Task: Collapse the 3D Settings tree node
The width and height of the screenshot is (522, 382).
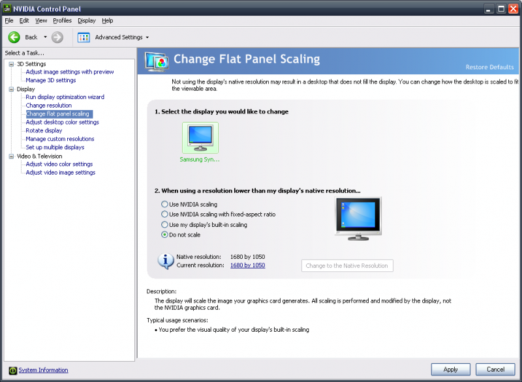Action: pyautogui.click(x=11, y=64)
